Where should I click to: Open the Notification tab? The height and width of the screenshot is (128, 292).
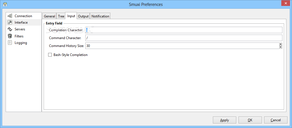(100, 16)
